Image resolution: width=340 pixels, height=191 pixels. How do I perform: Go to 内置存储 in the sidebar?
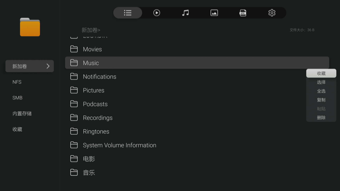(x=22, y=114)
